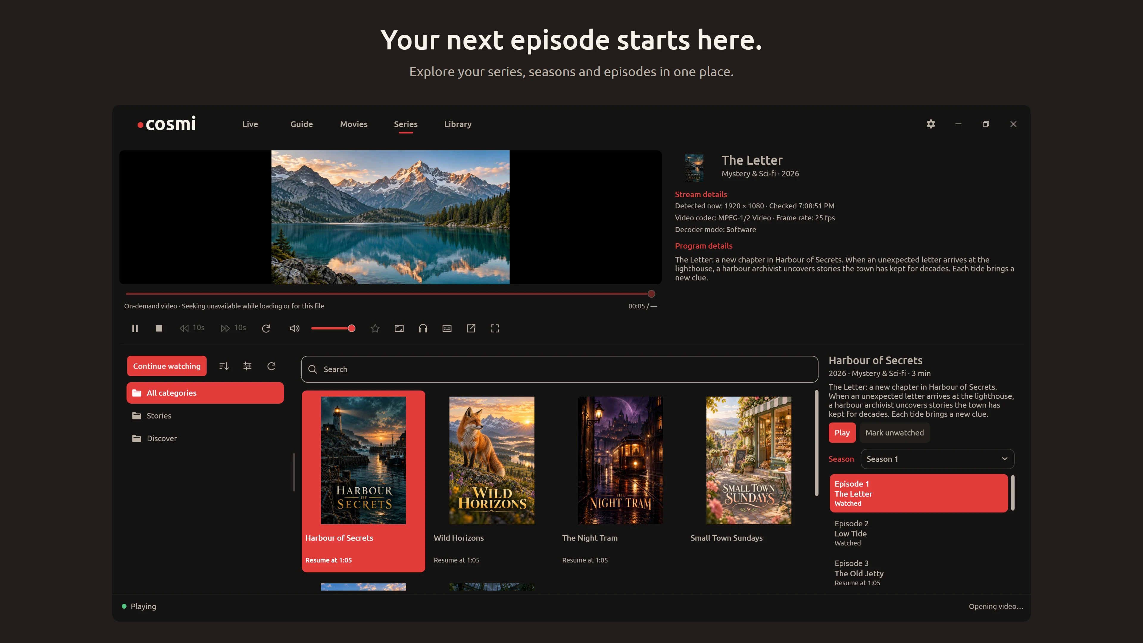Select the Series tab
The height and width of the screenshot is (643, 1143).
coord(405,124)
